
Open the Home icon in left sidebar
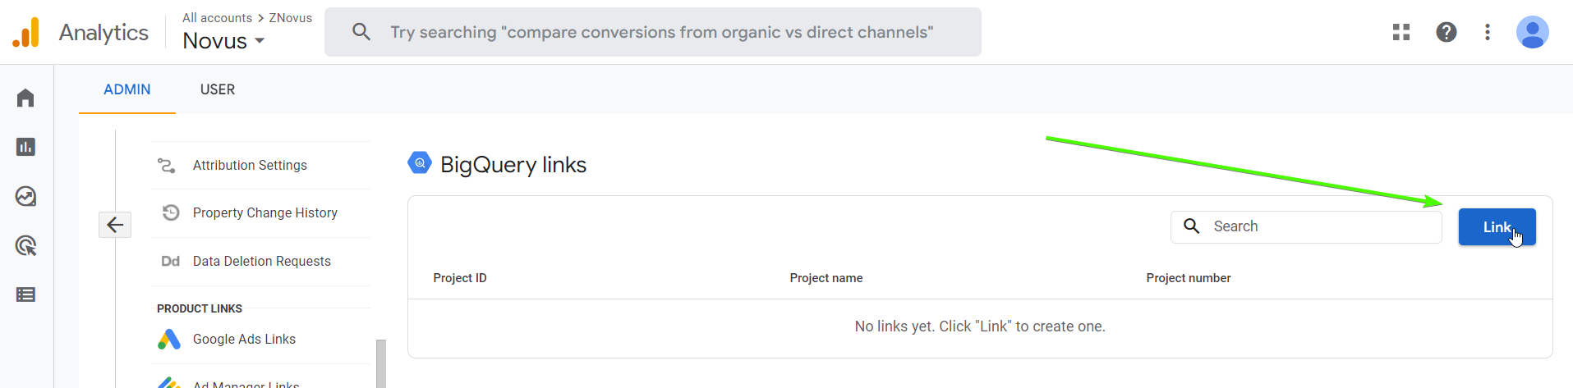25,98
